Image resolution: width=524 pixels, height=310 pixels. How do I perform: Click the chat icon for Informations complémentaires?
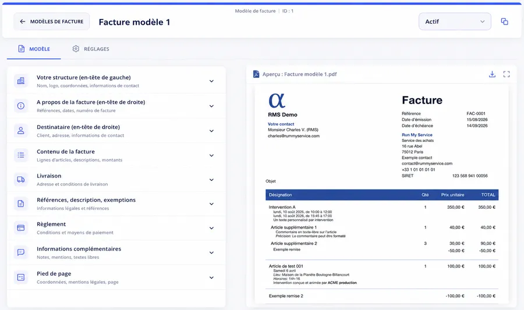[21, 252]
